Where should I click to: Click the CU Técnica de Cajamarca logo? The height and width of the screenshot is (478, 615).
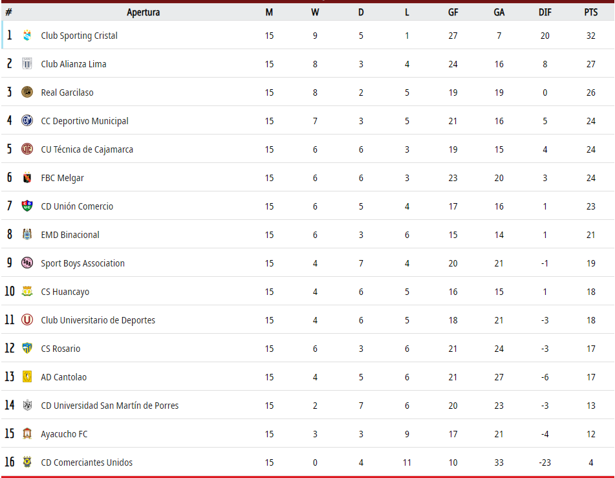click(27, 149)
